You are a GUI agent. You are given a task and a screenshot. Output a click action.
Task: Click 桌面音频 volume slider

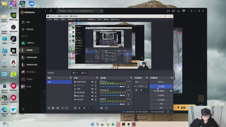[111, 104]
